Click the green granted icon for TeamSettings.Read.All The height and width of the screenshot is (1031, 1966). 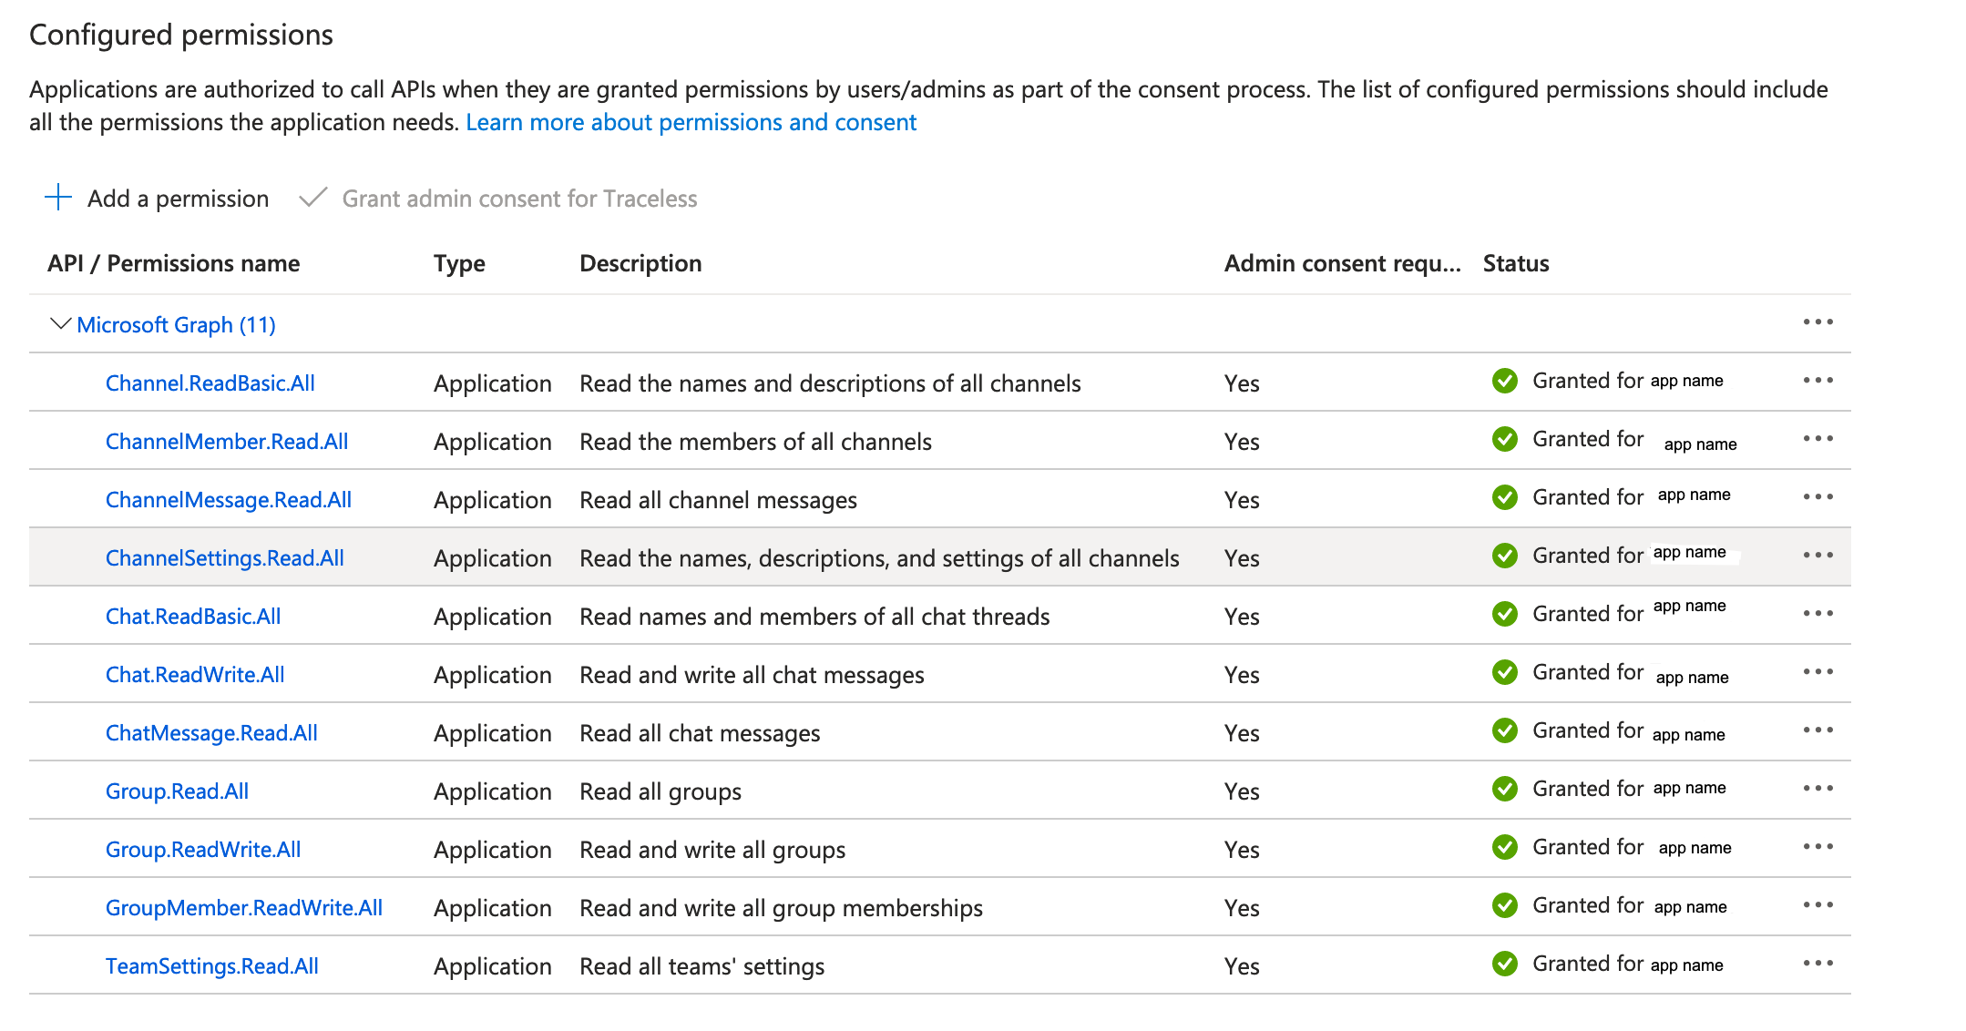coord(1504,965)
